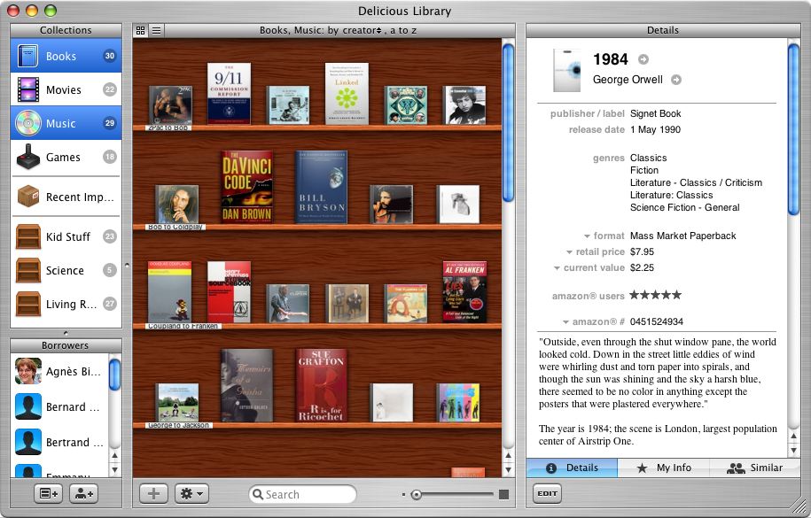Click the Collections sidebar splitter handle
The height and width of the screenshot is (518, 811).
[x=128, y=266]
